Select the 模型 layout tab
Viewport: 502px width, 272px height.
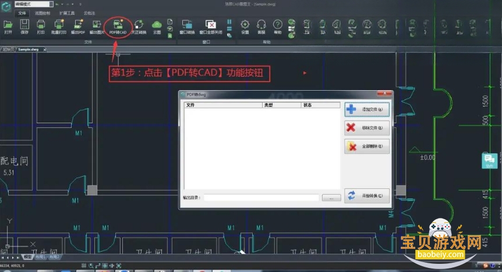click(28, 257)
